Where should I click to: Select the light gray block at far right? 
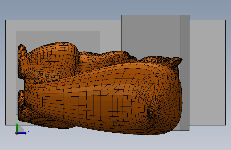click(x=207, y=73)
